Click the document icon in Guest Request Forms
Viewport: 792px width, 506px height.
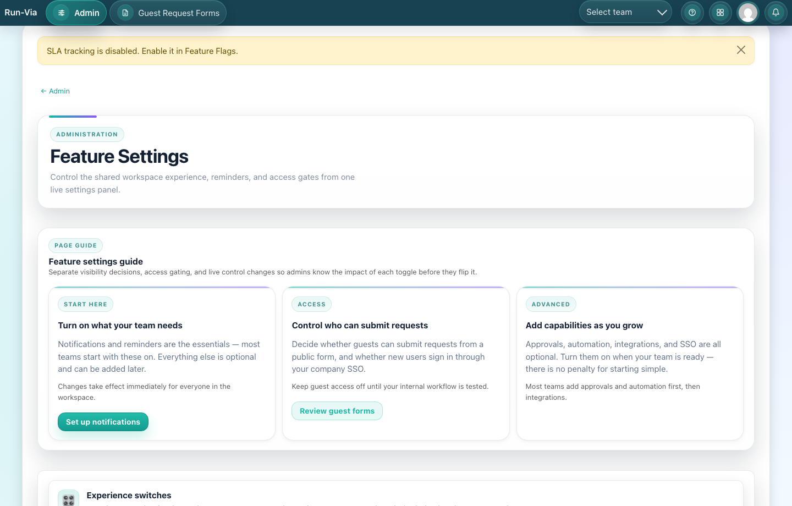tap(125, 13)
